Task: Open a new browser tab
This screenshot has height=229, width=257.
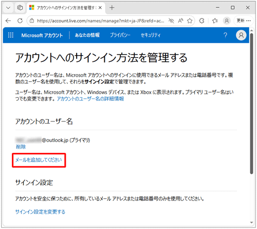Action: [112, 8]
